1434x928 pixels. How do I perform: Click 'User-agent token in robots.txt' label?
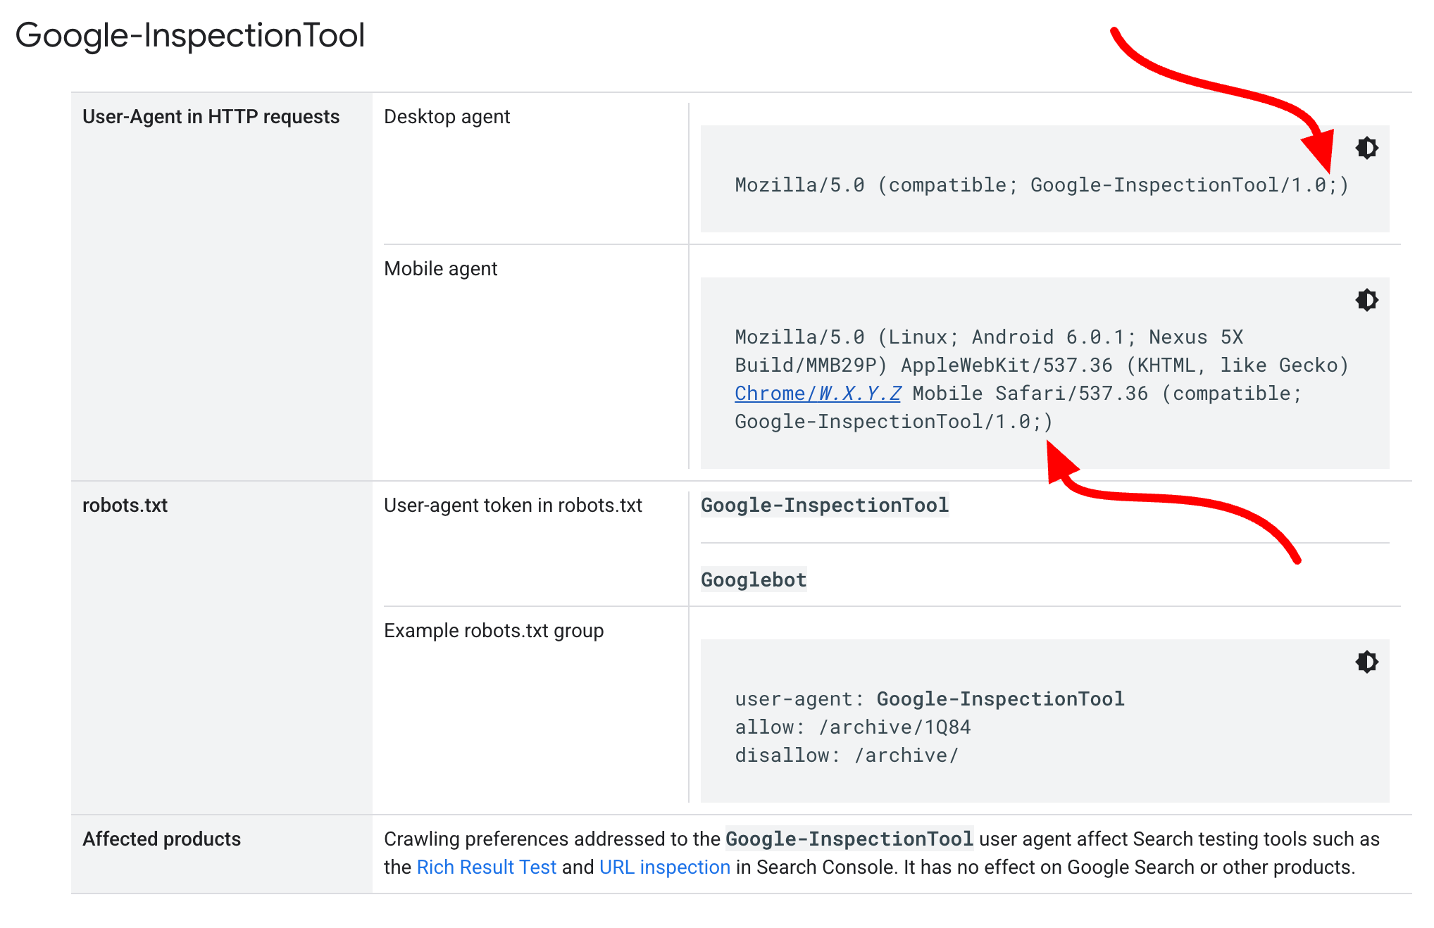point(513,506)
